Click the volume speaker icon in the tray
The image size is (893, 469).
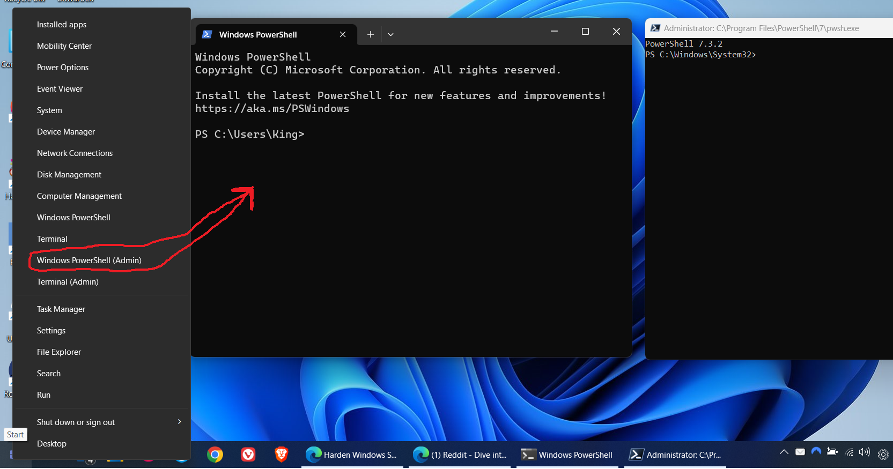click(864, 452)
